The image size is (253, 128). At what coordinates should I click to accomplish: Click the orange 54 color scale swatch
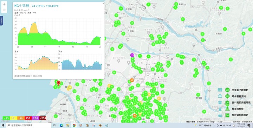point(21,118)
